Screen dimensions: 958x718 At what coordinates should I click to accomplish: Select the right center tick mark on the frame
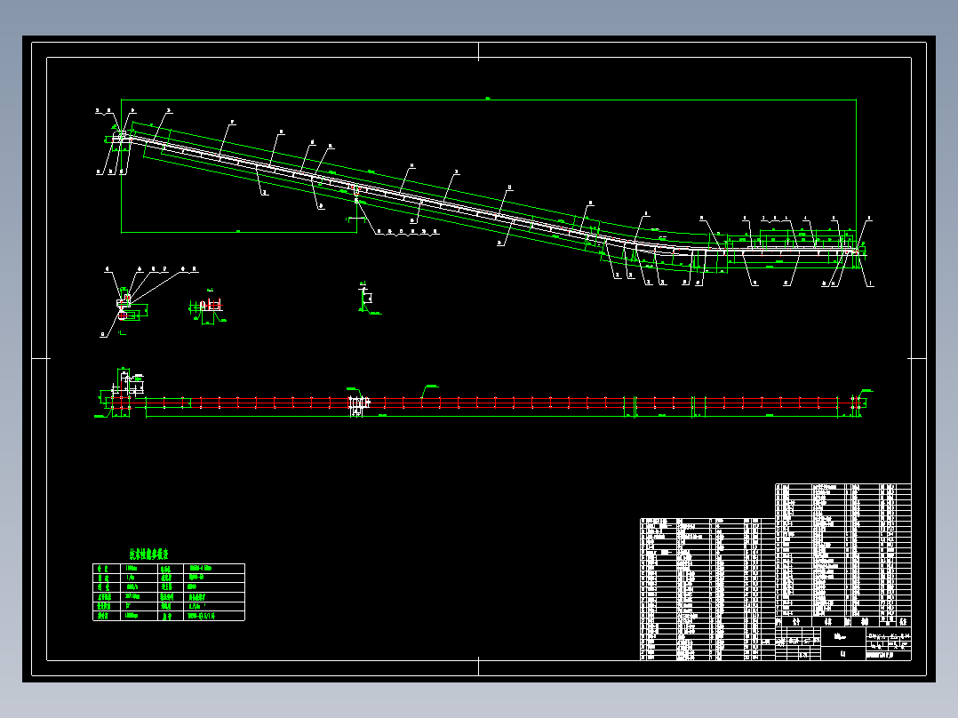point(918,359)
